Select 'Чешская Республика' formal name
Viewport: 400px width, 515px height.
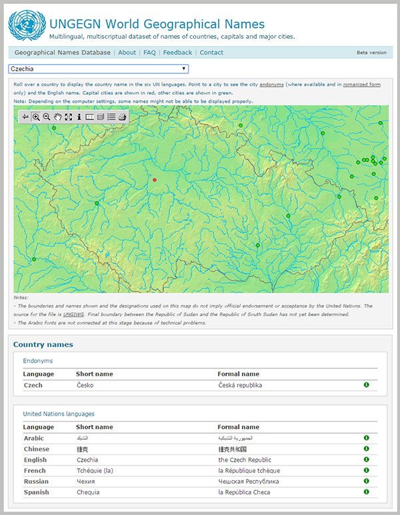[x=249, y=482]
